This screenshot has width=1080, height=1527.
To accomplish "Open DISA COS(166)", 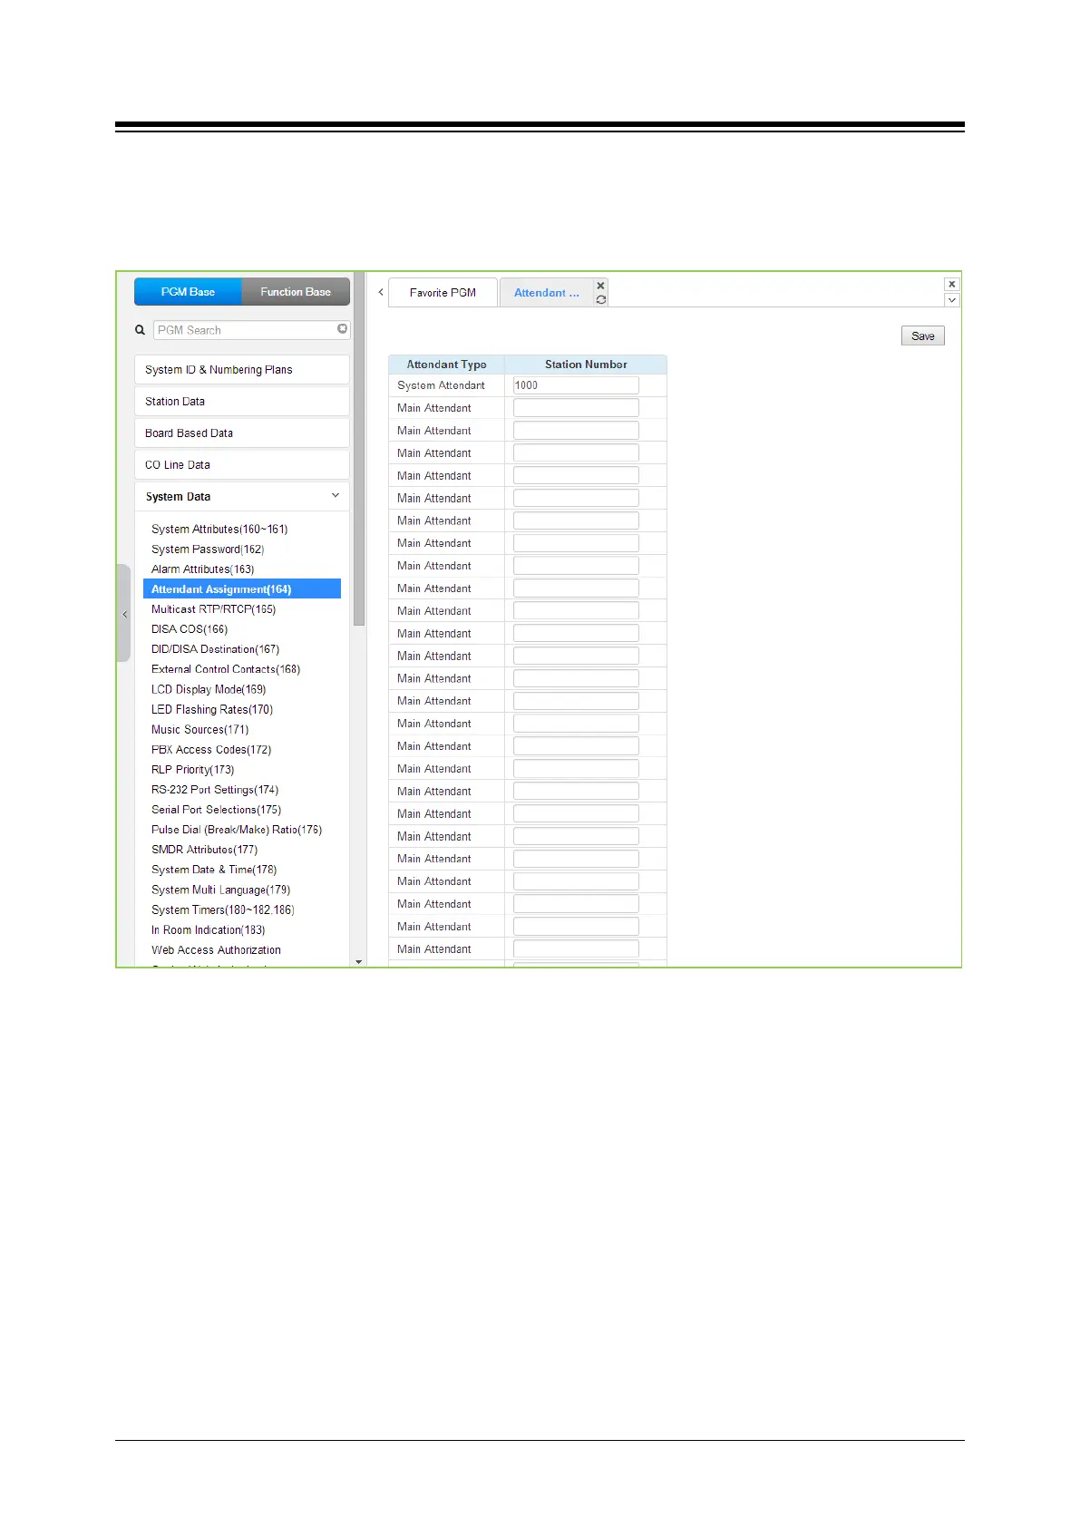I will click(x=190, y=629).
